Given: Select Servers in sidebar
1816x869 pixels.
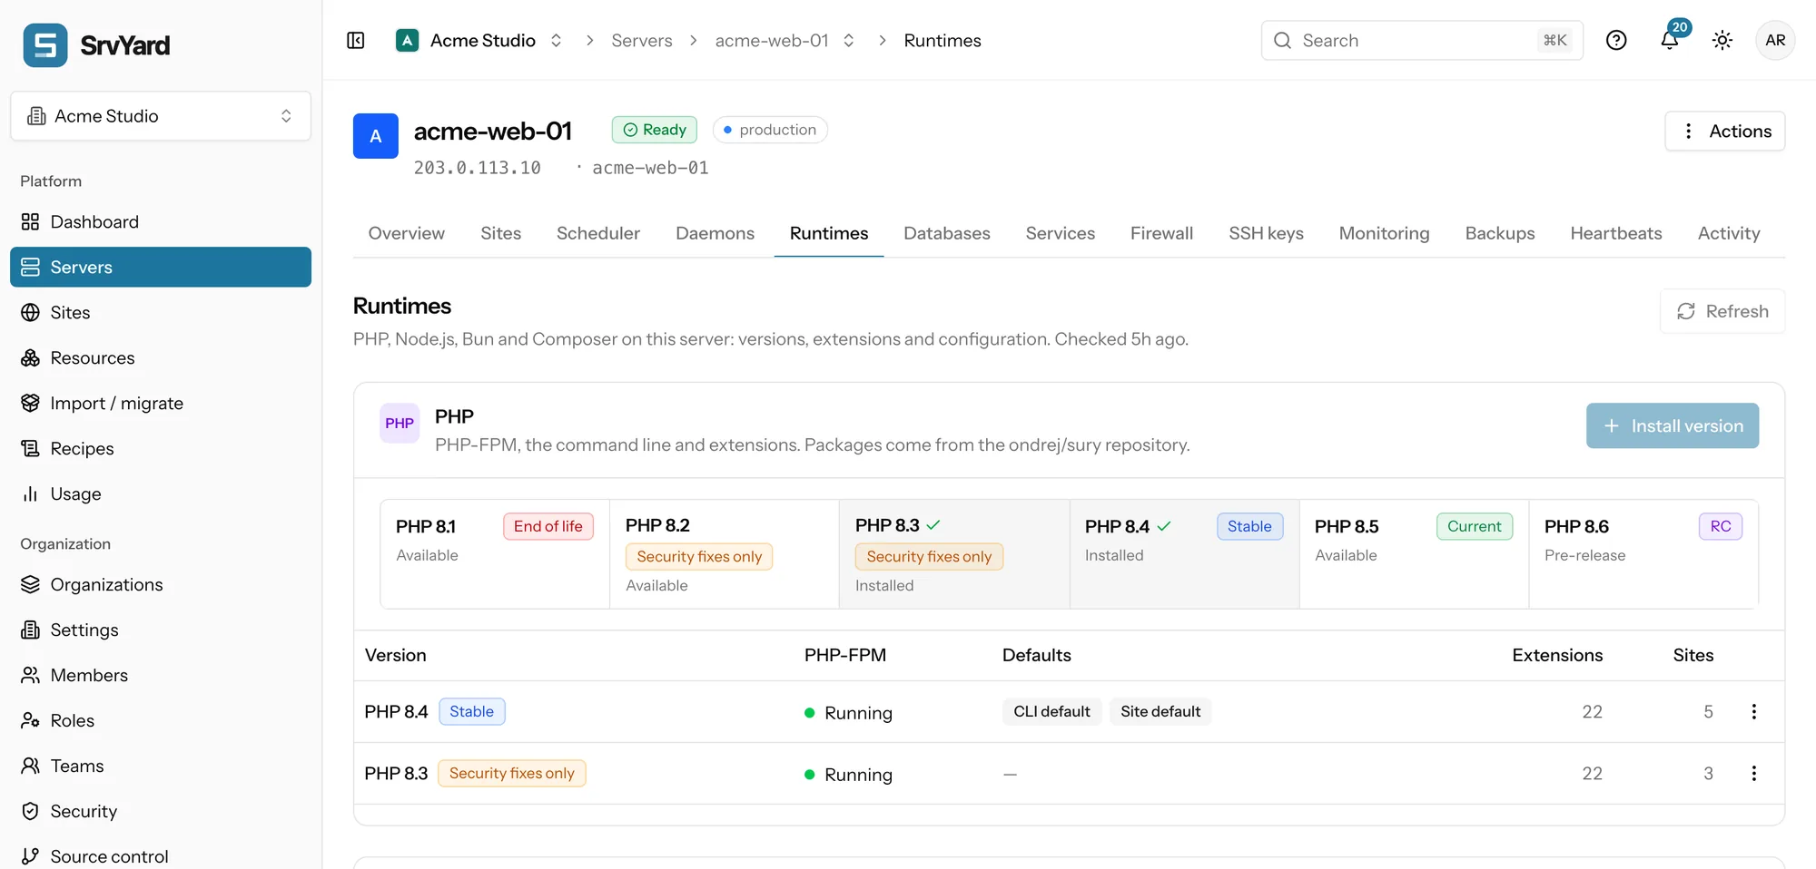Looking at the screenshot, I should point(161,267).
